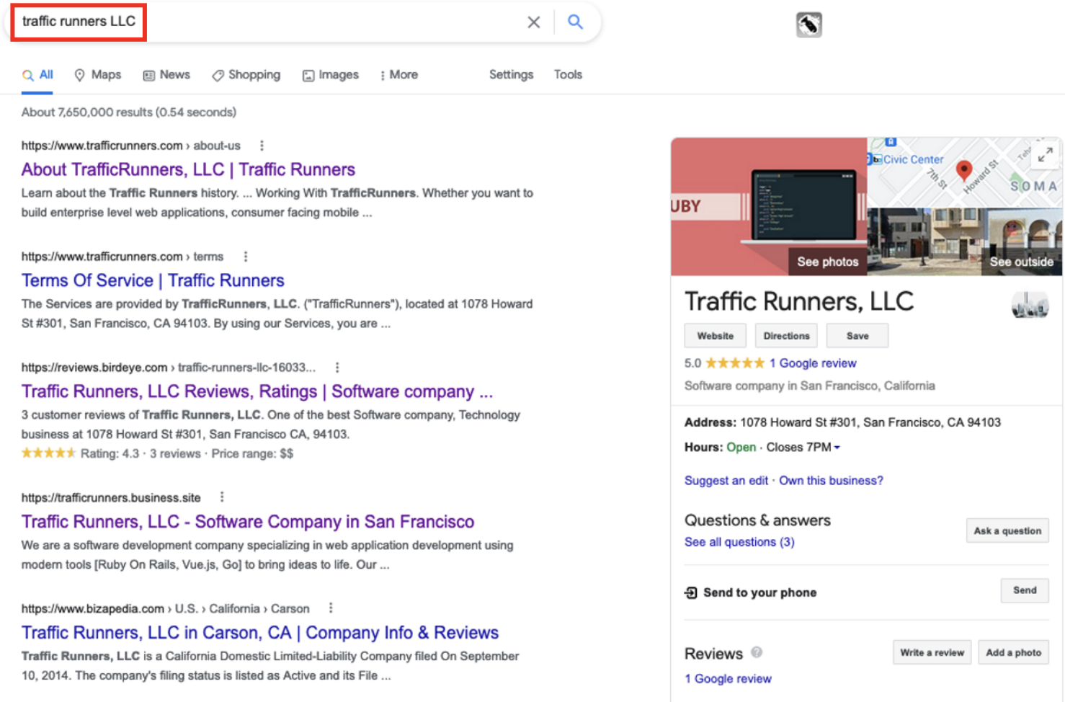The height and width of the screenshot is (702, 1065).
Task: Open Search Settings
Action: [x=511, y=74]
